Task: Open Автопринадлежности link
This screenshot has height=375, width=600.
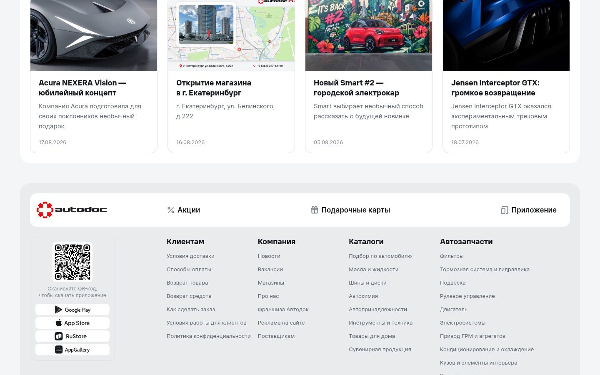Action: point(378,310)
